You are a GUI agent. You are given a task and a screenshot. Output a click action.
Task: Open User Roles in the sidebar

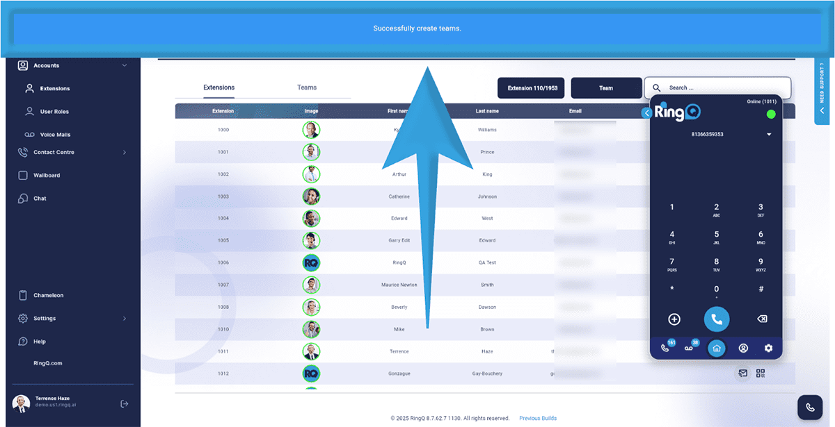coord(54,111)
